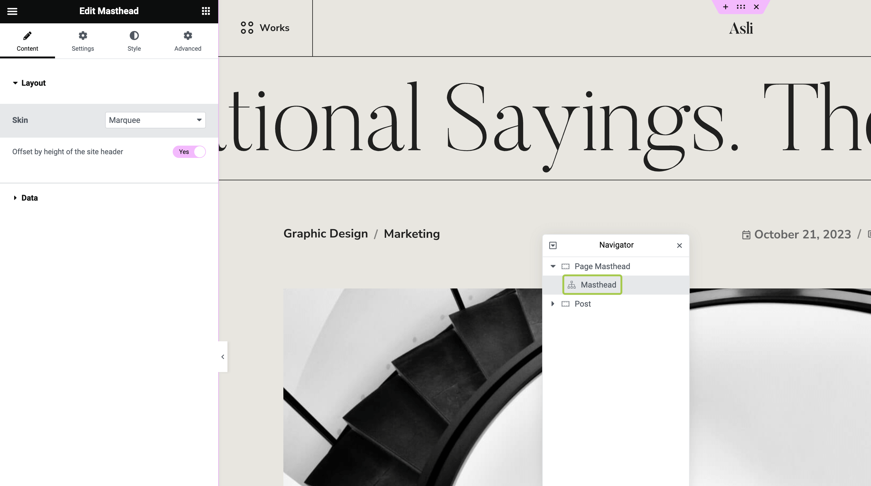
Task: Close the Navigator panel
Action: pyautogui.click(x=679, y=245)
